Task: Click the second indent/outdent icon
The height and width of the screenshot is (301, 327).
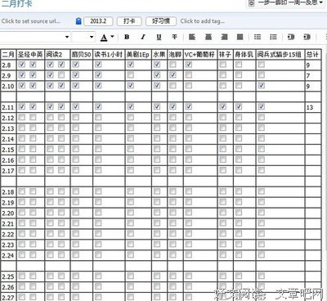Action: pos(307,37)
